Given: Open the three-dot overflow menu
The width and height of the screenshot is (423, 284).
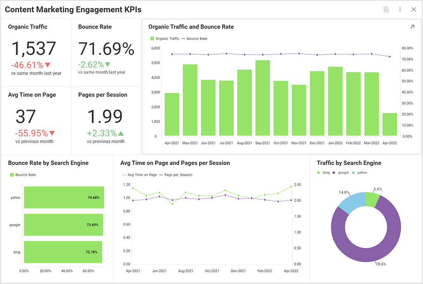Looking at the screenshot, I should coord(400,9).
